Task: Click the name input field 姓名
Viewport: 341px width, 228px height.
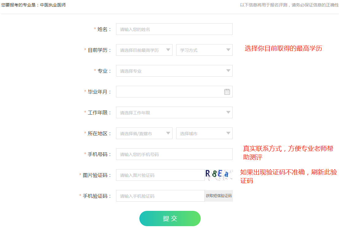Action: [x=174, y=29]
